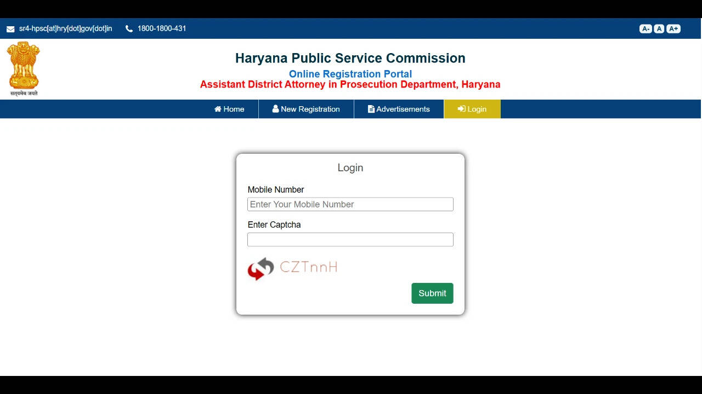Go to New Registration page

click(x=306, y=109)
